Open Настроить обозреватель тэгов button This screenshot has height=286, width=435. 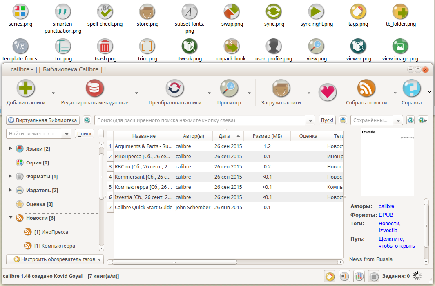[55, 259]
